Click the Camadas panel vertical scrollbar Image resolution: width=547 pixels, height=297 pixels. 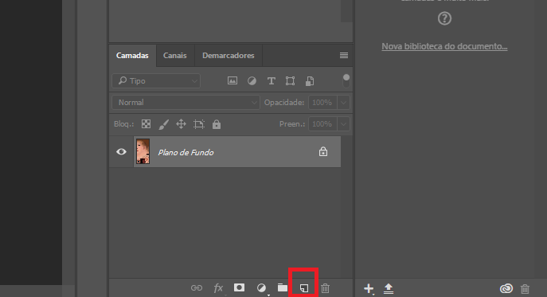[x=346, y=206]
